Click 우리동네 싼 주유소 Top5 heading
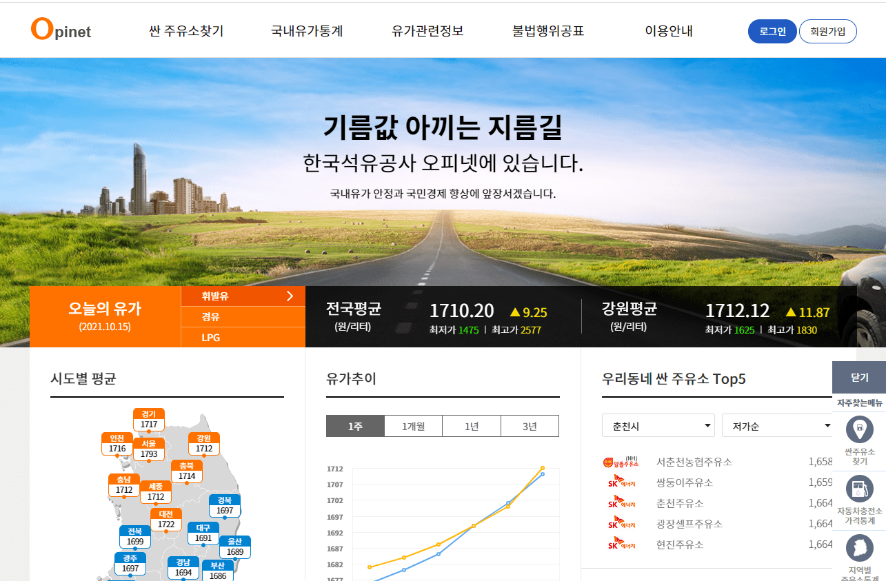The image size is (886, 581). 674,378
